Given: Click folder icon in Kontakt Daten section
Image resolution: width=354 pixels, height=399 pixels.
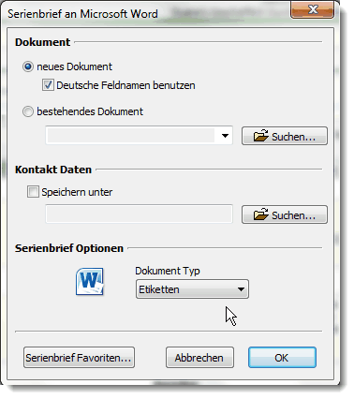Looking at the screenshot, I should [260, 214].
